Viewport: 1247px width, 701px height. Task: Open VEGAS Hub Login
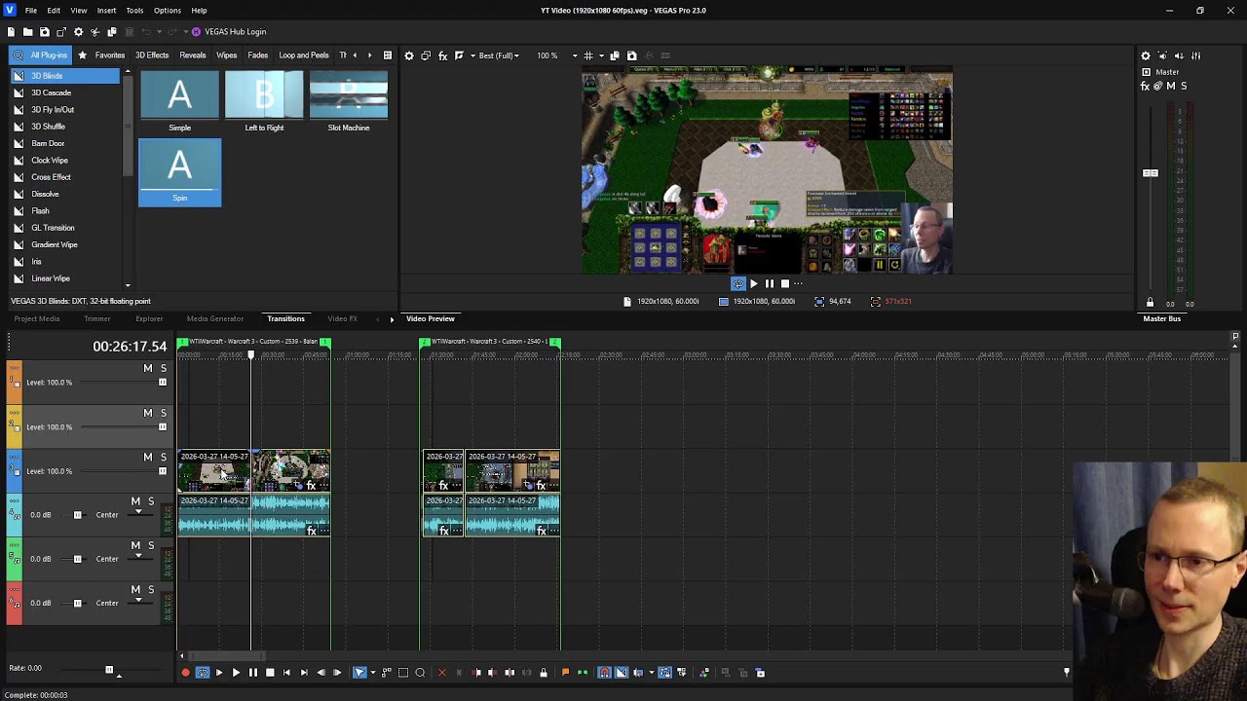tap(229, 32)
